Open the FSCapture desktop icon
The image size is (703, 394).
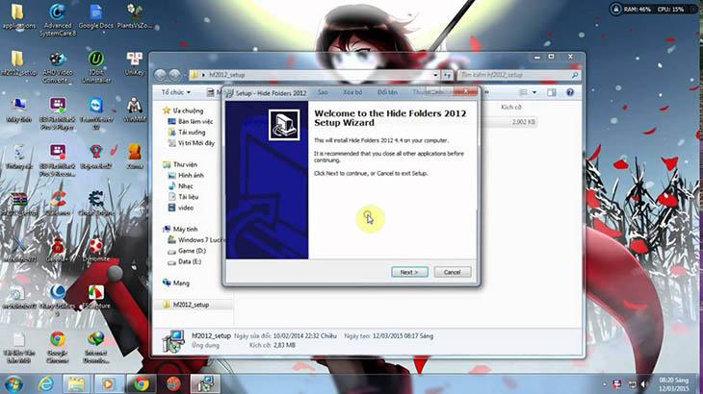click(96, 297)
